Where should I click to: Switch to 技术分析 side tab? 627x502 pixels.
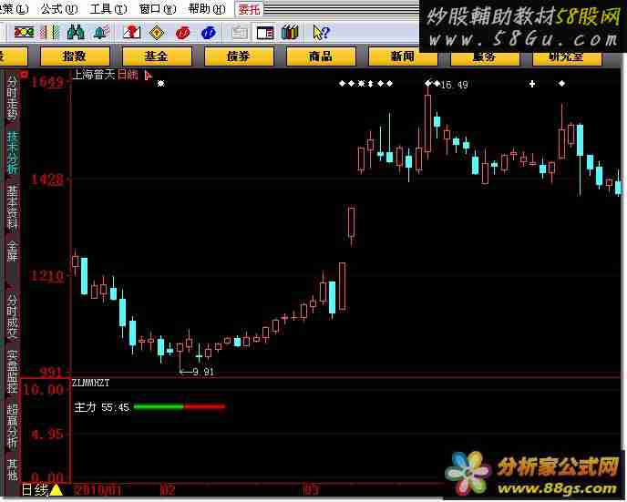point(13,153)
